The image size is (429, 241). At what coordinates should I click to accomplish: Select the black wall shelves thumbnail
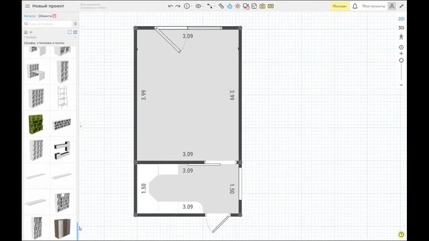pos(62,150)
